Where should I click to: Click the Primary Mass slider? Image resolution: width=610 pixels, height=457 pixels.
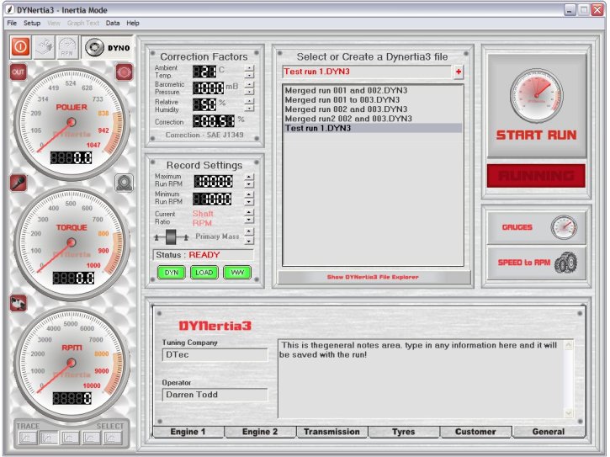(x=172, y=237)
